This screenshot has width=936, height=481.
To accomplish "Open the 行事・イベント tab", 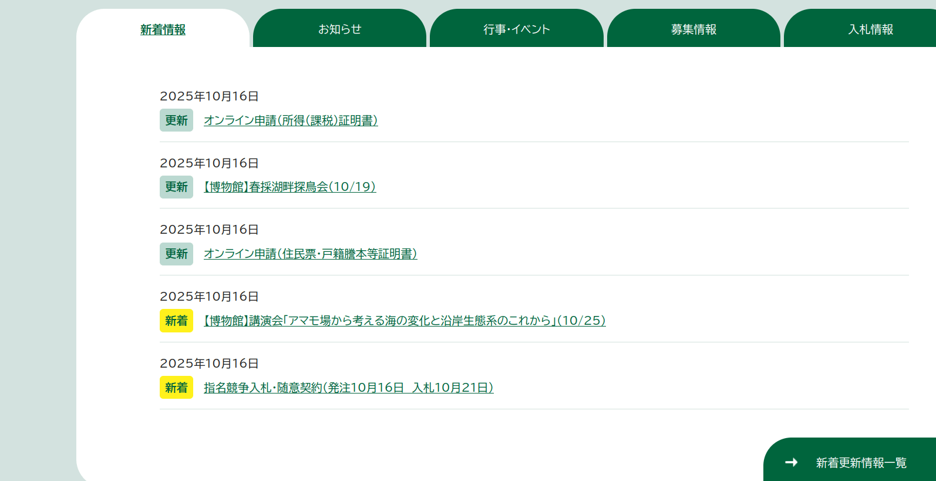I will tap(516, 29).
